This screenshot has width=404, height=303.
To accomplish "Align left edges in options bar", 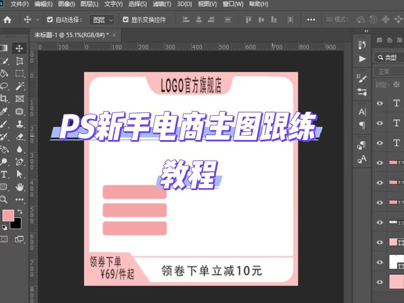I will (x=186, y=20).
